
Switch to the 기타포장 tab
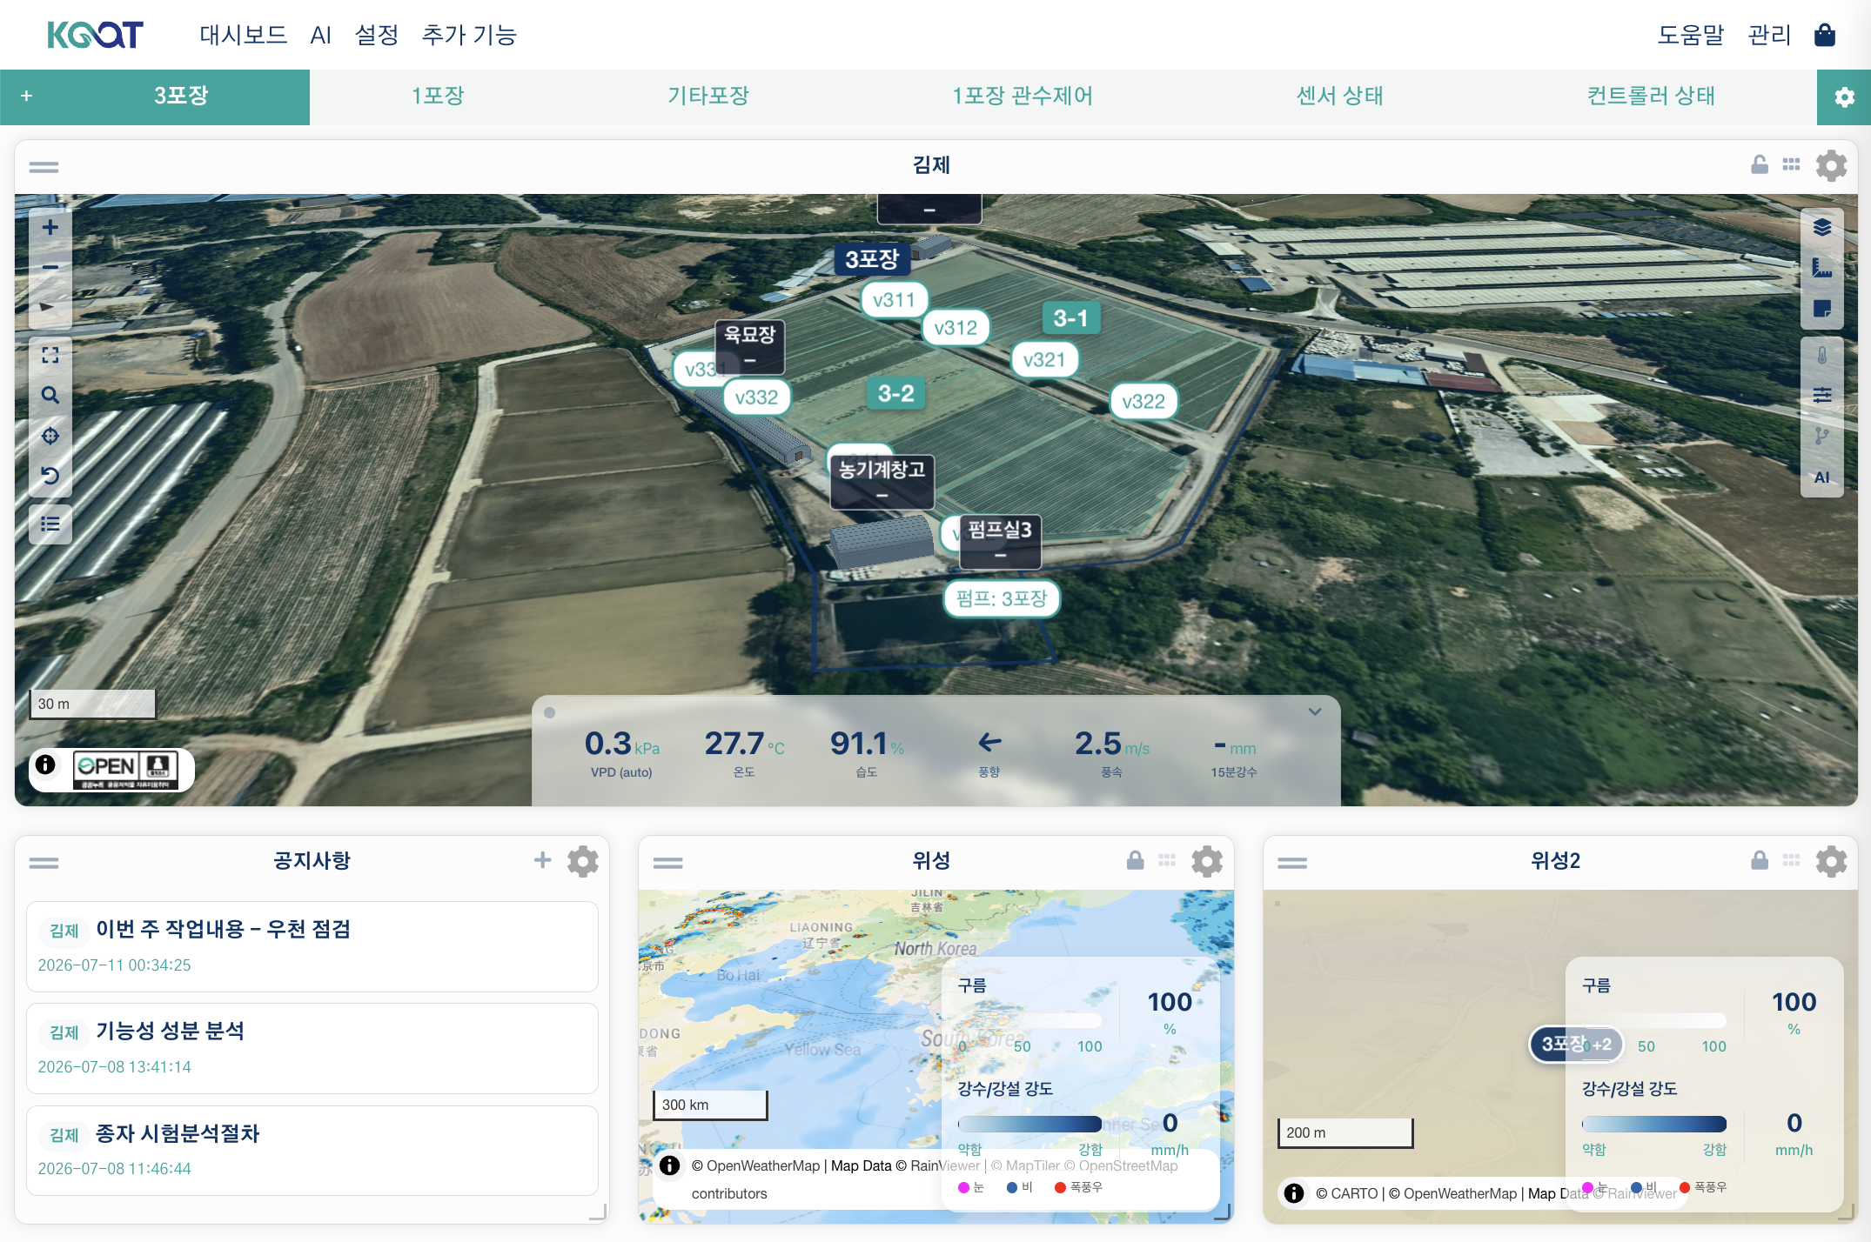pos(708,97)
